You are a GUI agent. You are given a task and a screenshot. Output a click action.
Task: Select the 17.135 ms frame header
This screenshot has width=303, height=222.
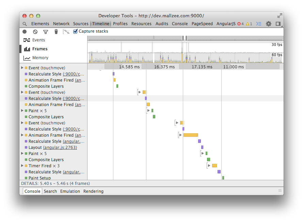click(202, 67)
